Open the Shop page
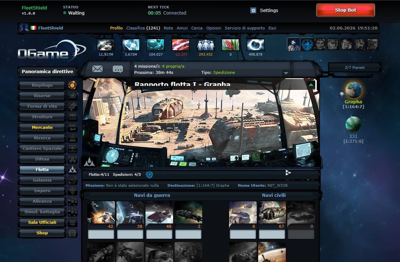Viewport: 400px width, 262px height. [x=42, y=233]
